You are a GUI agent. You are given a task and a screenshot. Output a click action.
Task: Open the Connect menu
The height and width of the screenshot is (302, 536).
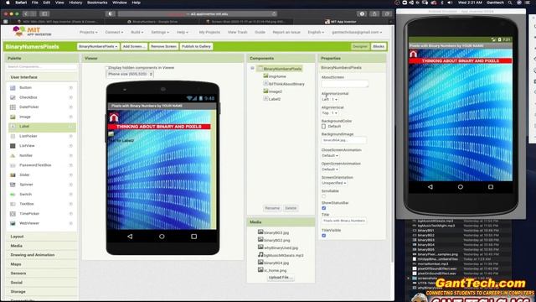coord(114,32)
